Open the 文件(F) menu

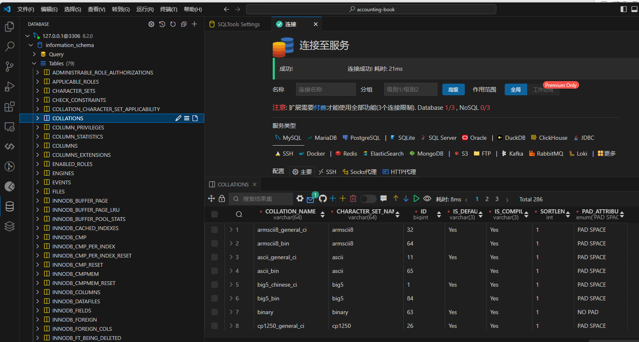(x=26, y=9)
